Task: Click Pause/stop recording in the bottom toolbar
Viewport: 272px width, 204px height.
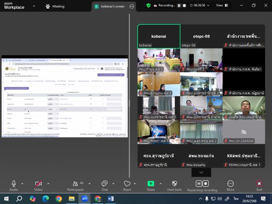Action: (x=202, y=186)
